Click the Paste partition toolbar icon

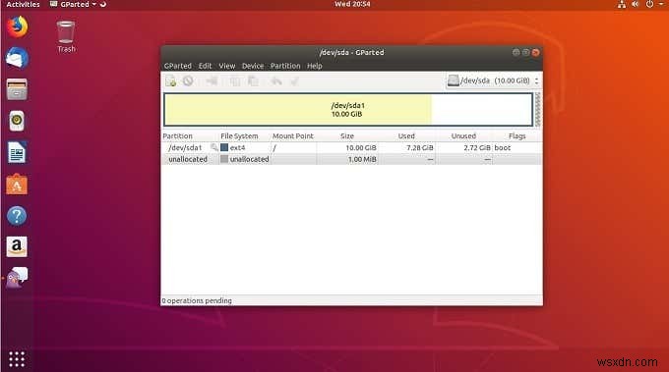pos(253,80)
